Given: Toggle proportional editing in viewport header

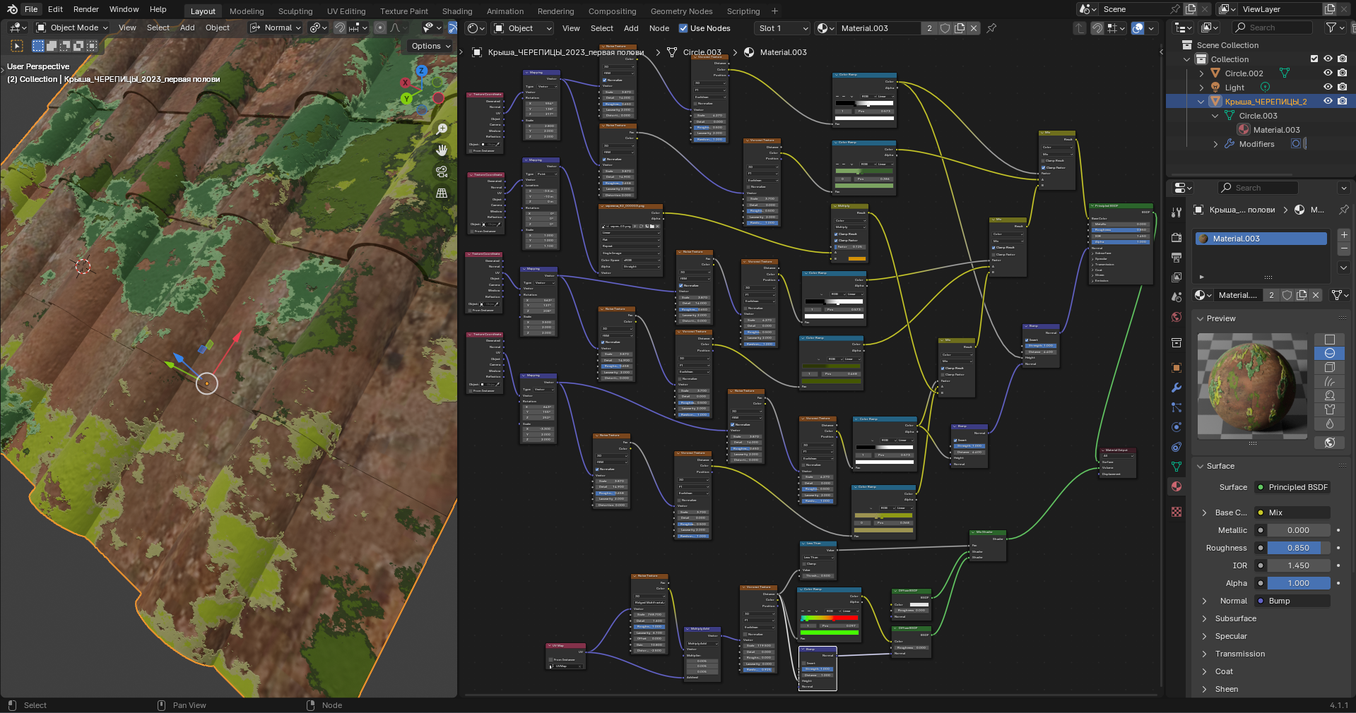Looking at the screenshot, I should [x=380, y=28].
